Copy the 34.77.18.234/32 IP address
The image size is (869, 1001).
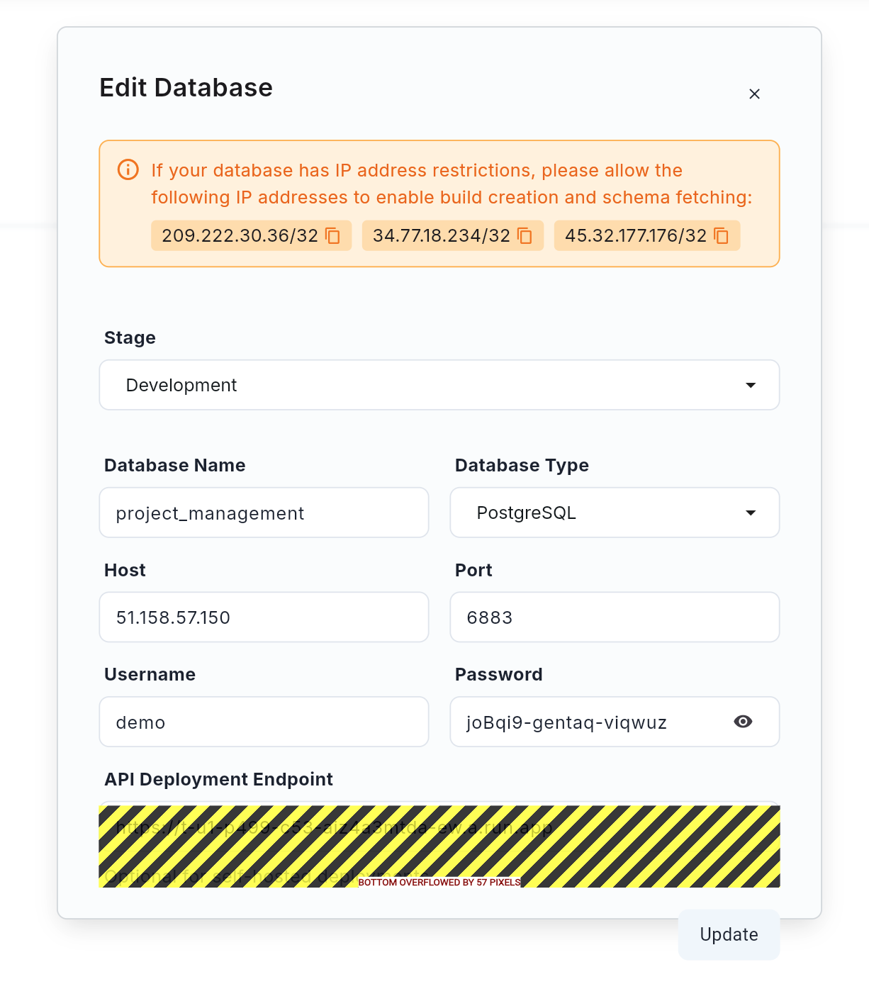pos(525,235)
